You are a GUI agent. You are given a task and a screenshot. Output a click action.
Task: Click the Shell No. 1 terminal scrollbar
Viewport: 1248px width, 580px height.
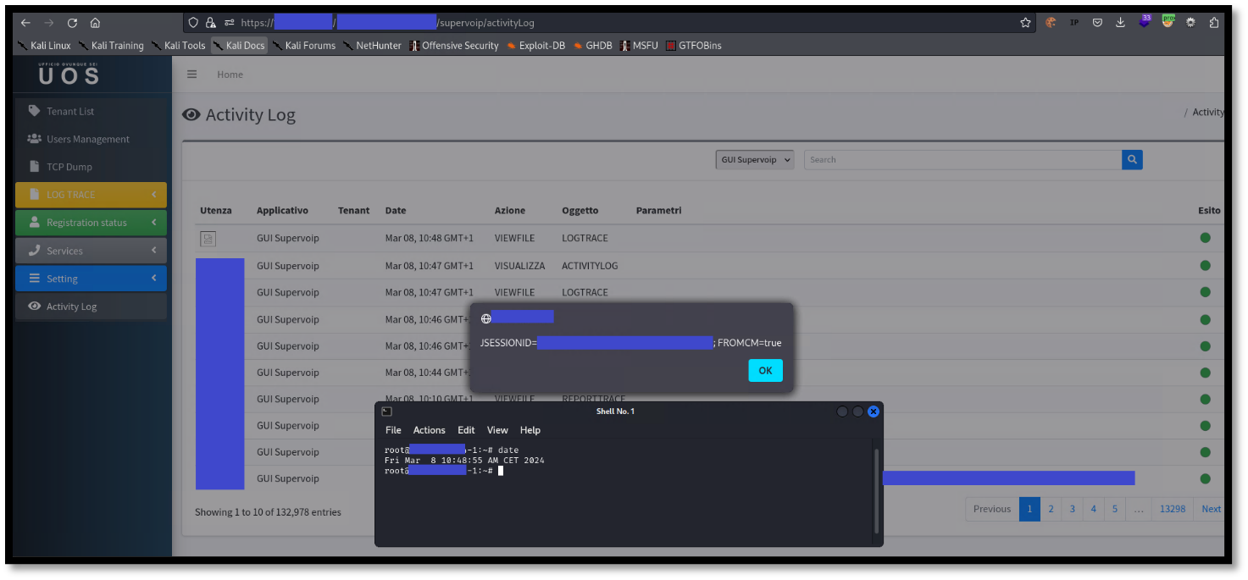(875, 490)
